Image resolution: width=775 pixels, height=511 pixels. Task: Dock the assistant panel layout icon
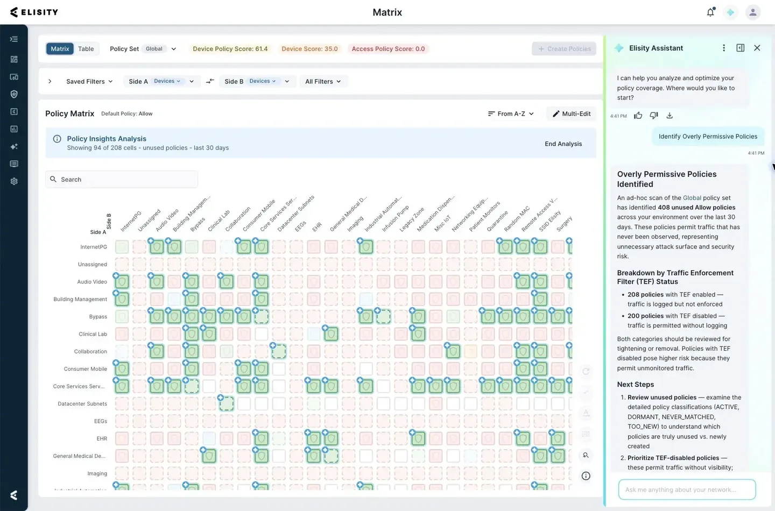[x=741, y=48]
